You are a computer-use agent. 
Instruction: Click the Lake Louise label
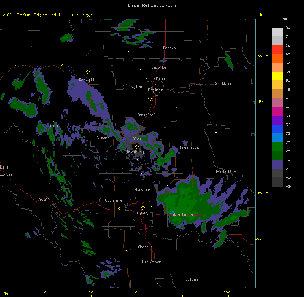coord(6,171)
